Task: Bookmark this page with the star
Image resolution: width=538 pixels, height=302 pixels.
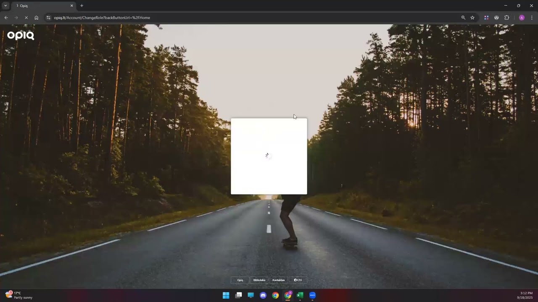Action: [x=472, y=18]
